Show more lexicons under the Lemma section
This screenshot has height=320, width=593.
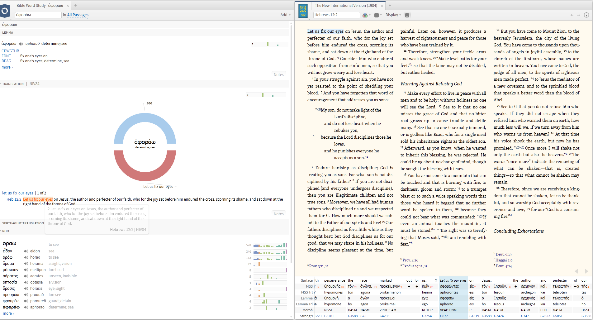pos(7,67)
